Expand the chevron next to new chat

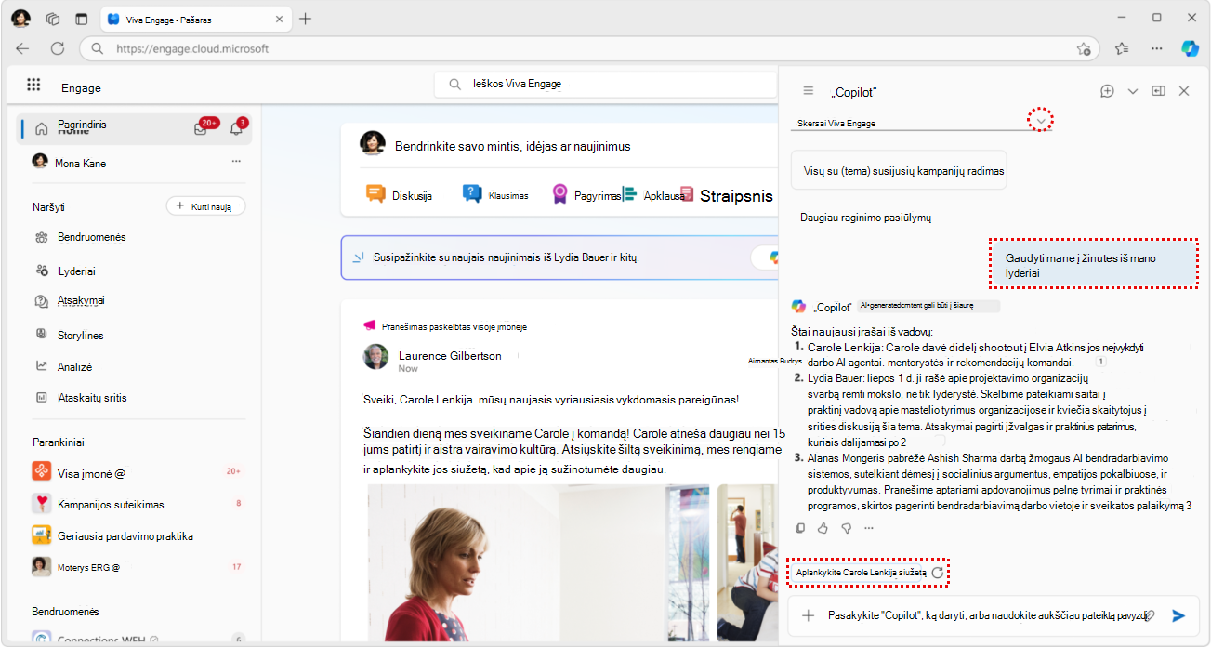coord(1132,91)
